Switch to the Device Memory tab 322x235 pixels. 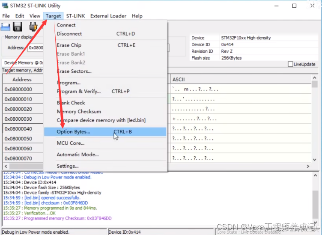pos(23,63)
